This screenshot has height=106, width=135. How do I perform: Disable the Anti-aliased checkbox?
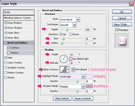point(73,70)
